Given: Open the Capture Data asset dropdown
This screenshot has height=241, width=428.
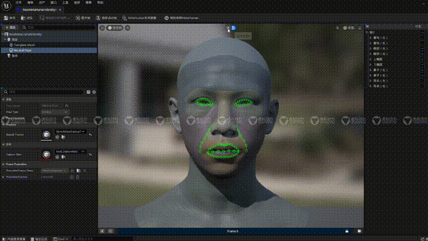Looking at the screenshot, I should (70, 152).
